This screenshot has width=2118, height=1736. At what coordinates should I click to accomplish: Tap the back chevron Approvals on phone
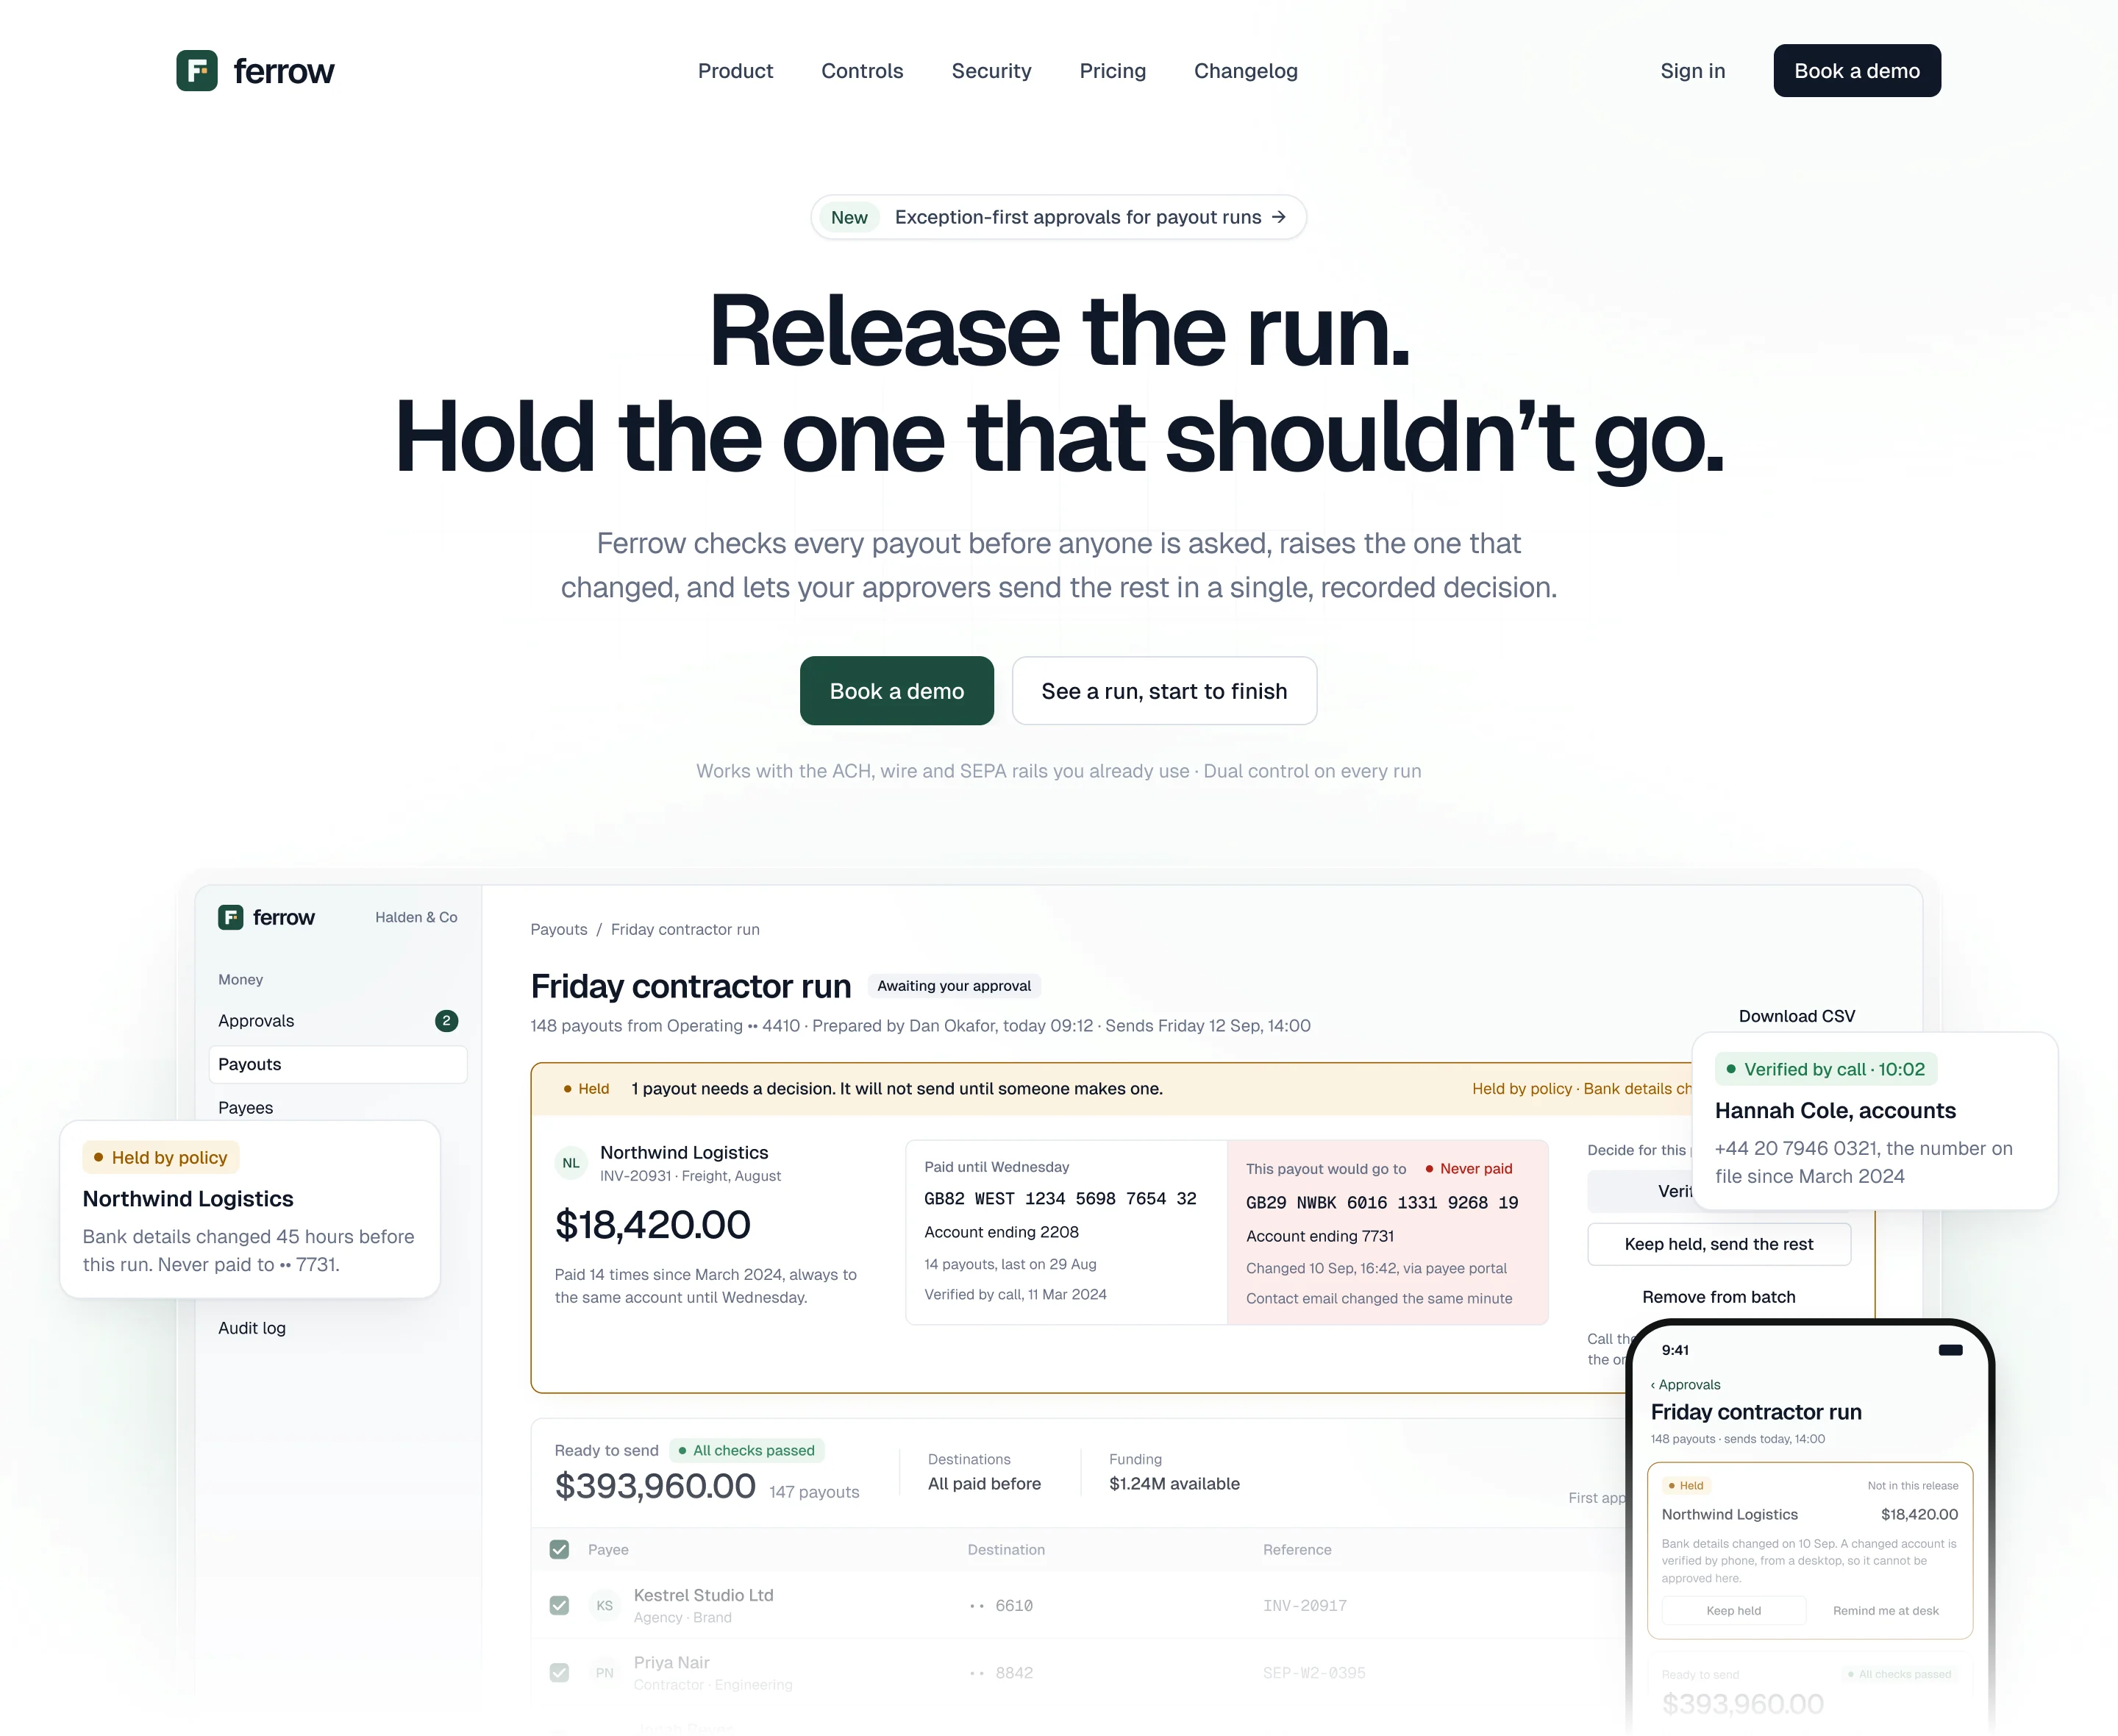[1685, 1385]
